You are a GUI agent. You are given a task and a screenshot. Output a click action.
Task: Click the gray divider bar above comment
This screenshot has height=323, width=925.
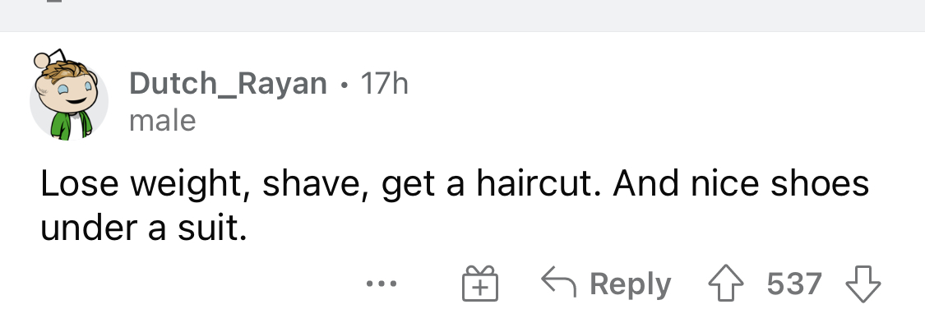(462, 16)
